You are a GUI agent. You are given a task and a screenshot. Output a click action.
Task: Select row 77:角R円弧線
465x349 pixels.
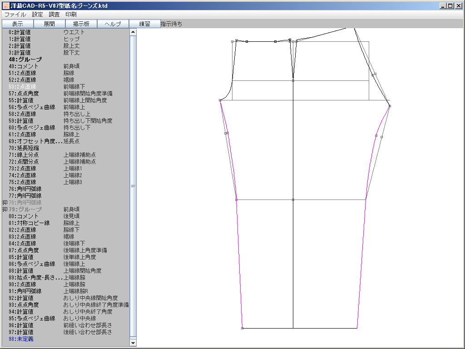(66, 196)
